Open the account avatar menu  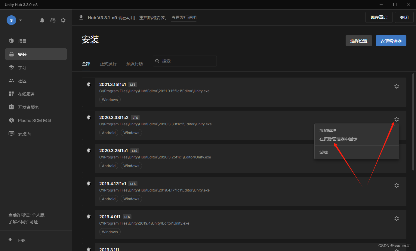11,20
